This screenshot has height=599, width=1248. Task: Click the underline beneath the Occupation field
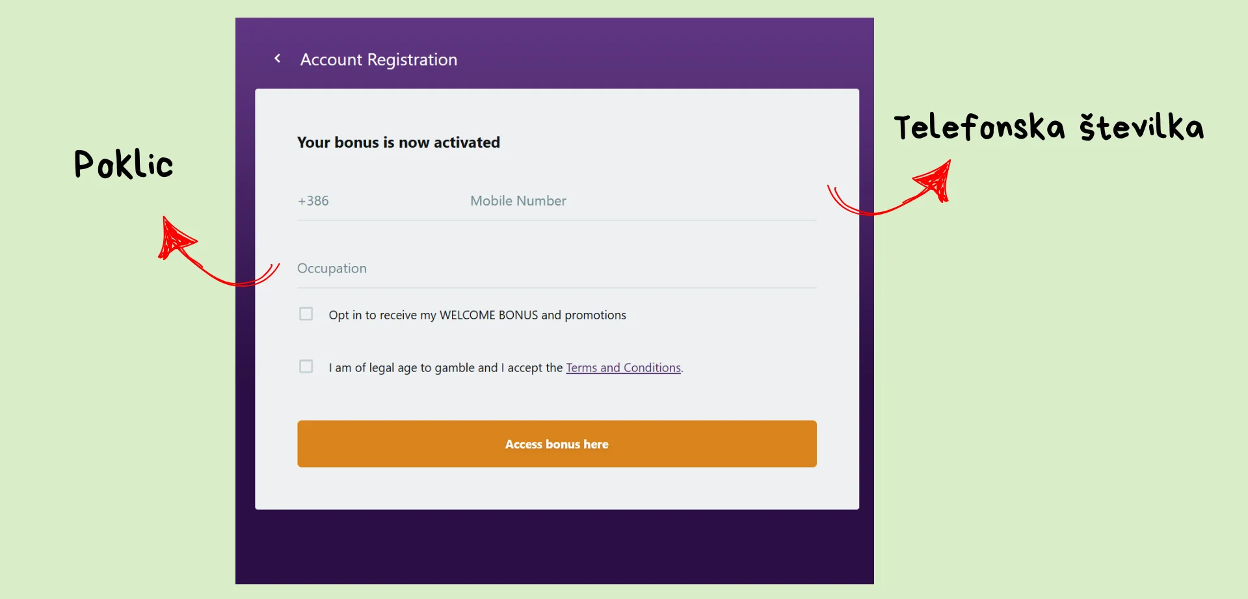pyautogui.click(x=557, y=288)
